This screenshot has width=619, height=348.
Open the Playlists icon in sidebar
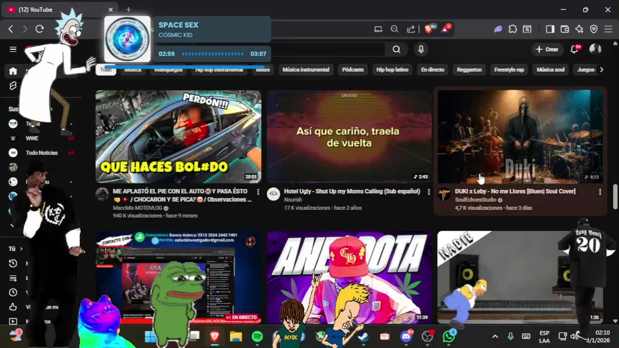coord(13,278)
